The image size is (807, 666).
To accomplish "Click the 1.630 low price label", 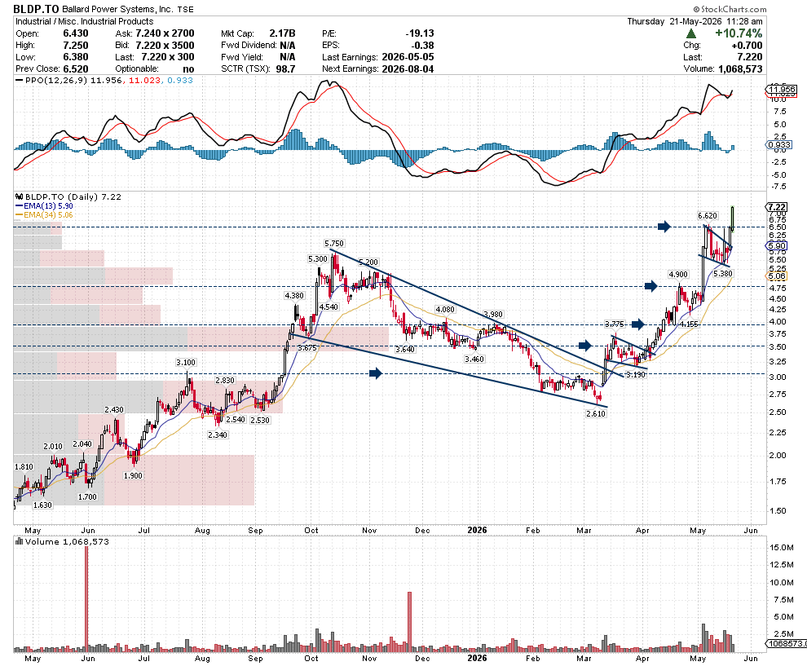I will 42,505.
